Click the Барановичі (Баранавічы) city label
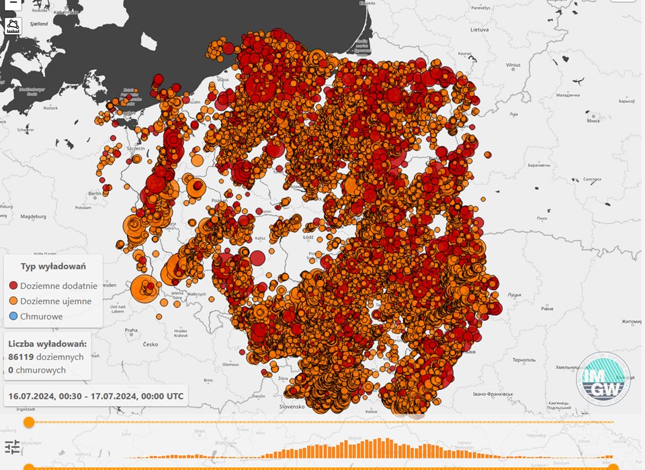Screen dimensions: 645x470 click(x=539, y=165)
